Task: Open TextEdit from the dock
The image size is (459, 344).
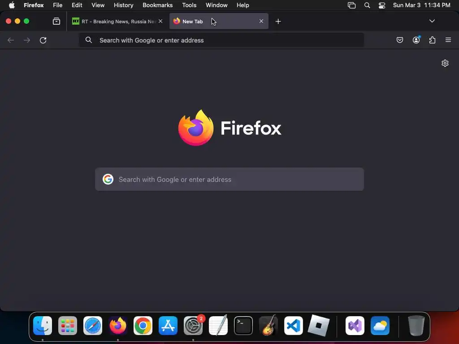Action: [218, 325]
